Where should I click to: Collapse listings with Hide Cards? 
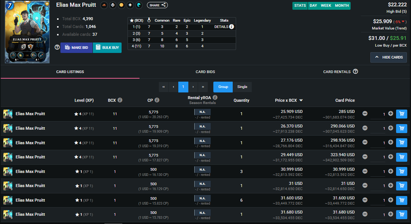point(389,57)
